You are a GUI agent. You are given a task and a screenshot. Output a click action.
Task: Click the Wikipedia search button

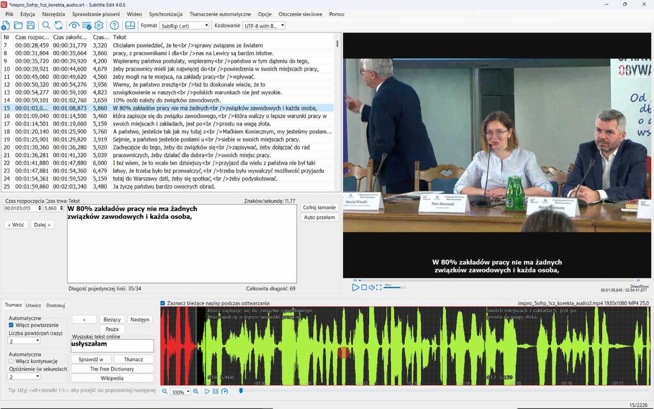(x=112, y=378)
